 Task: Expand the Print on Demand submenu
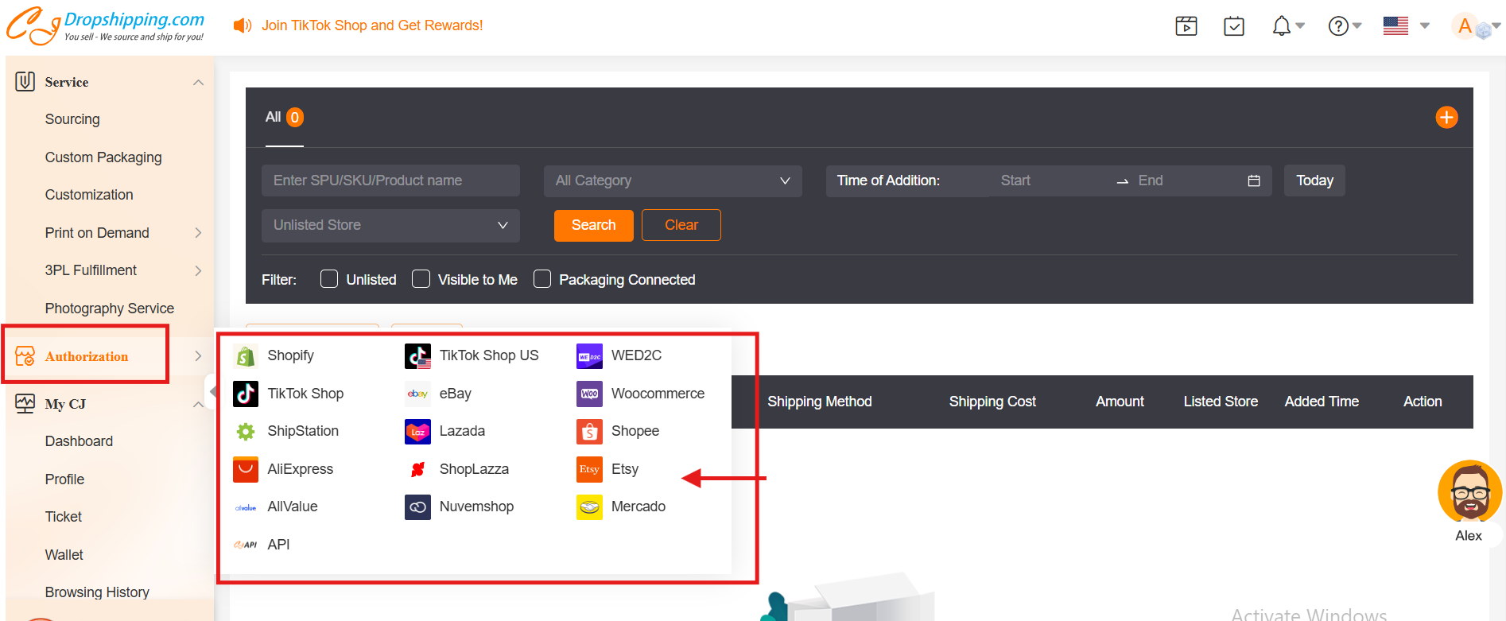point(198,233)
